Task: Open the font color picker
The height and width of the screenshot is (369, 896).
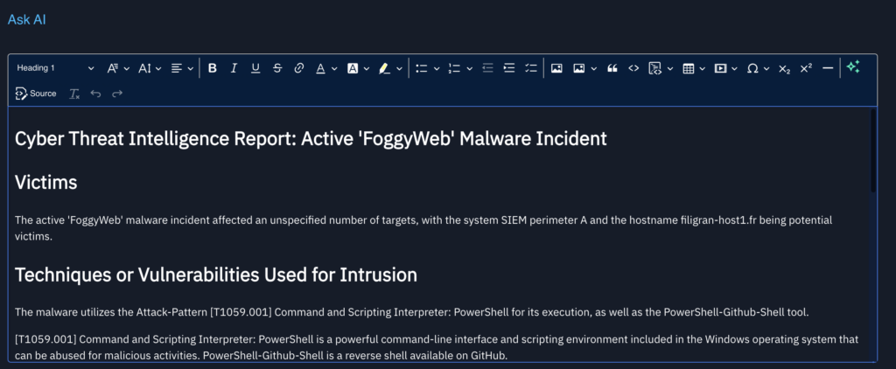Action: [x=325, y=68]
